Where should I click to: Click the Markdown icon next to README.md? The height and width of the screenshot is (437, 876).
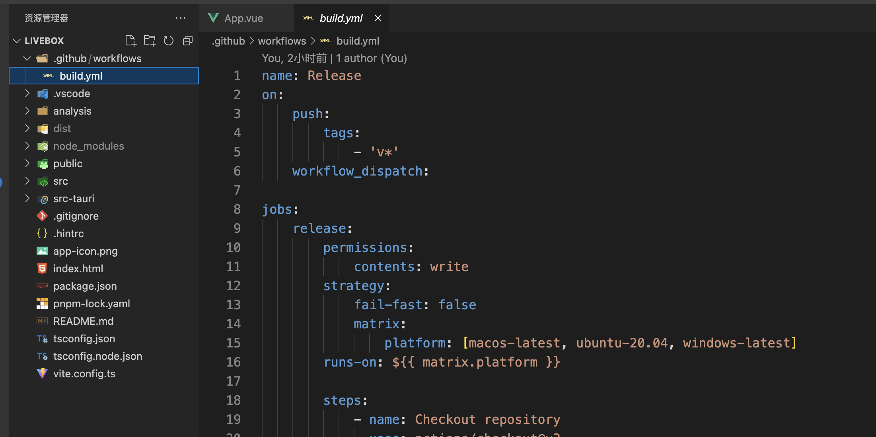point(42,321)
